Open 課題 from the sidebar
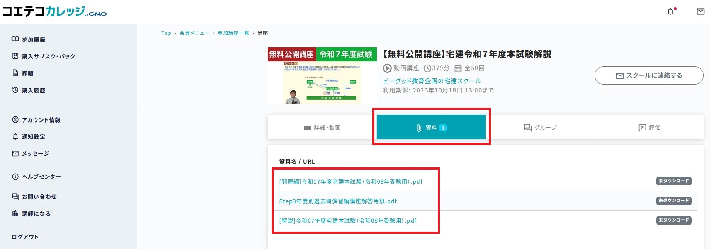The width and height of the screenshot is (711, 249). [x=27, y=73]
